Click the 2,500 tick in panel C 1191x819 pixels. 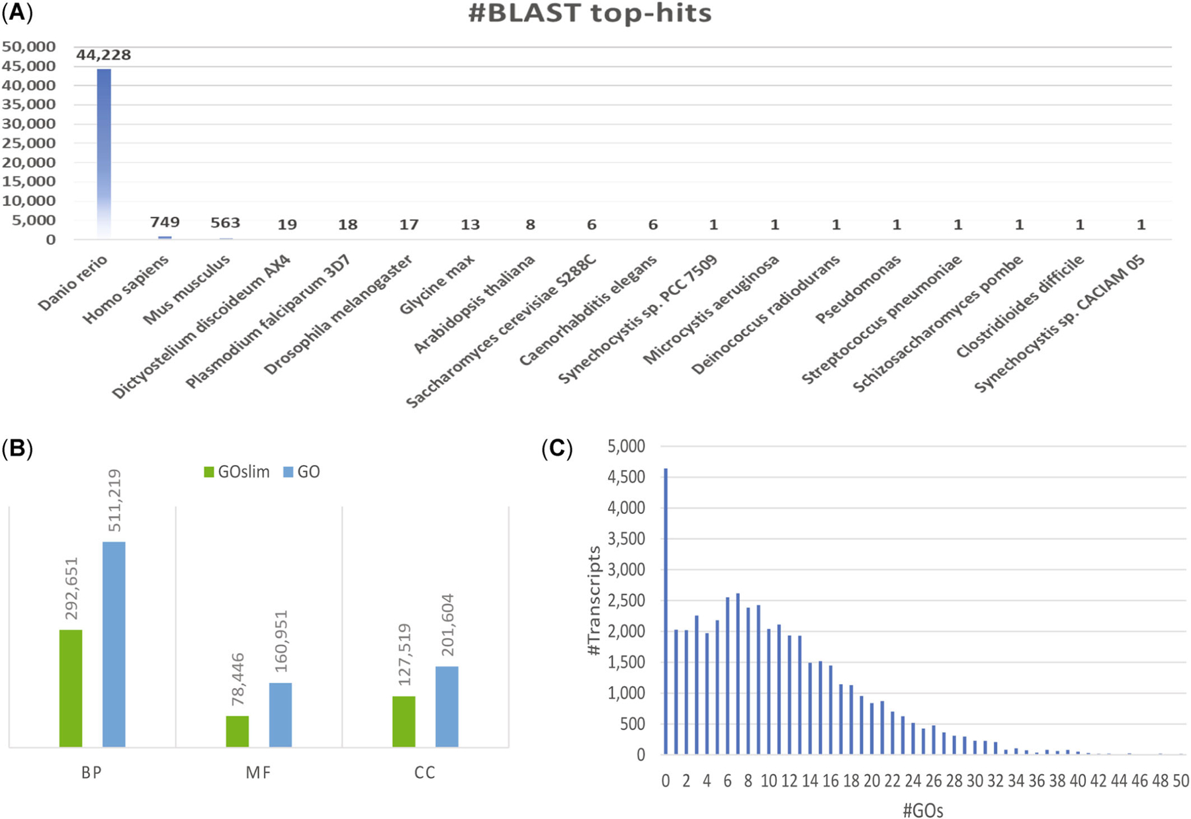(x=626, y=601)
